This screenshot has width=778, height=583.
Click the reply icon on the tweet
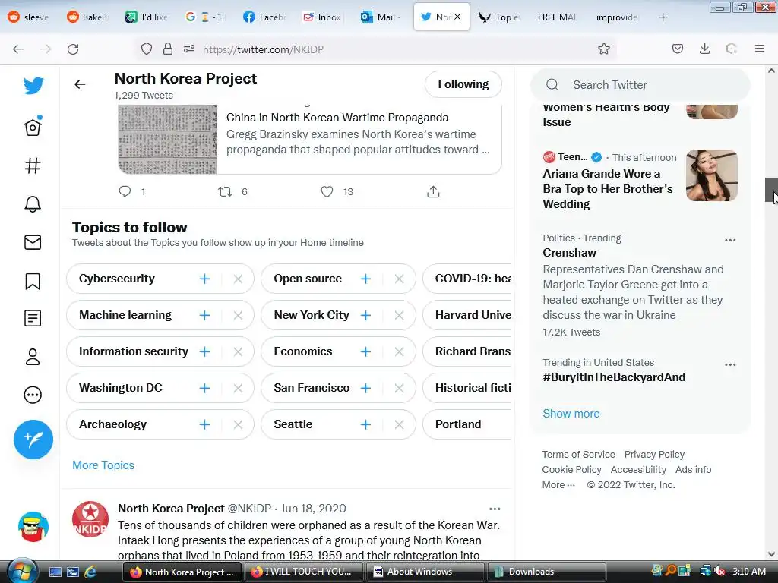coord(125,191)
